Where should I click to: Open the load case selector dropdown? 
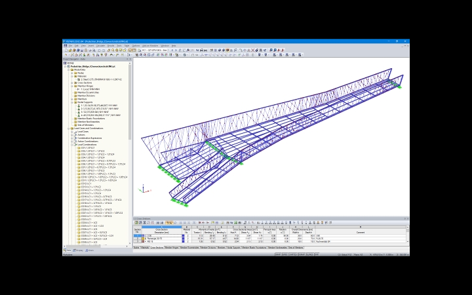(168, 50)
